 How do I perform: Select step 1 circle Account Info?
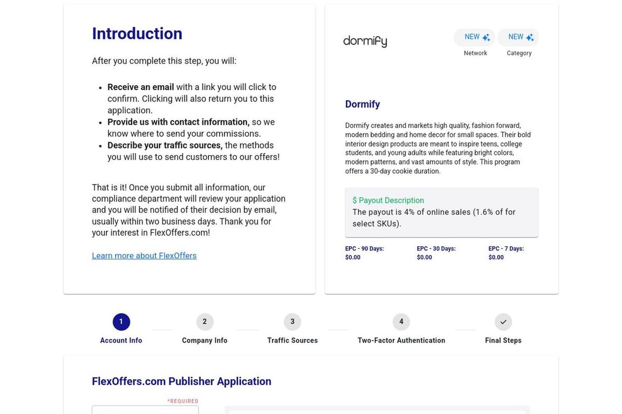pos(121,322)
